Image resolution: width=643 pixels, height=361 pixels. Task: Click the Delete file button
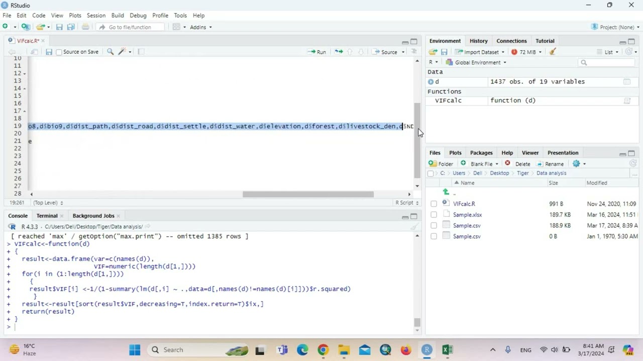pos(517,164)
